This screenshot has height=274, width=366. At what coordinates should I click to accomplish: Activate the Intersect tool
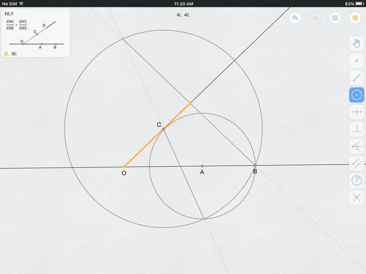coord(356,198)
